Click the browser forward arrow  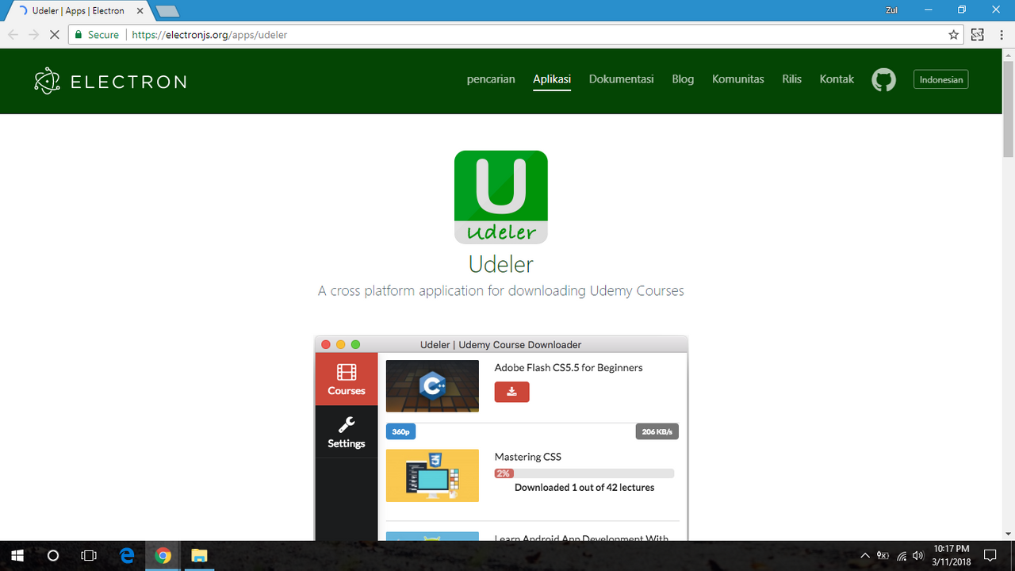(33, 35)
